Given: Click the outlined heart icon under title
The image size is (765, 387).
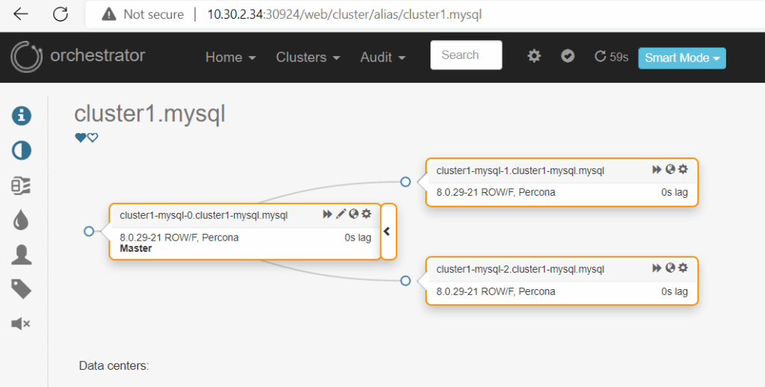Looking at the screenshot, I should pyautogui.click(x=93, y=137).
